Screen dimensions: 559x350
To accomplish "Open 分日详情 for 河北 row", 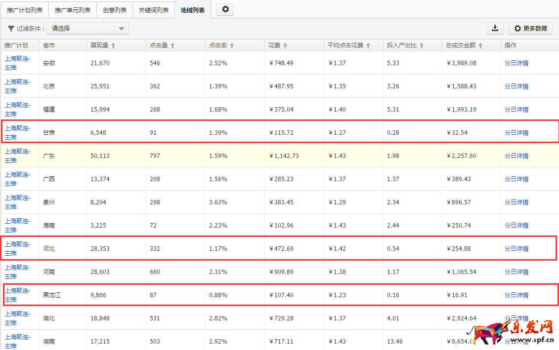I will click(x=516, y=248).
